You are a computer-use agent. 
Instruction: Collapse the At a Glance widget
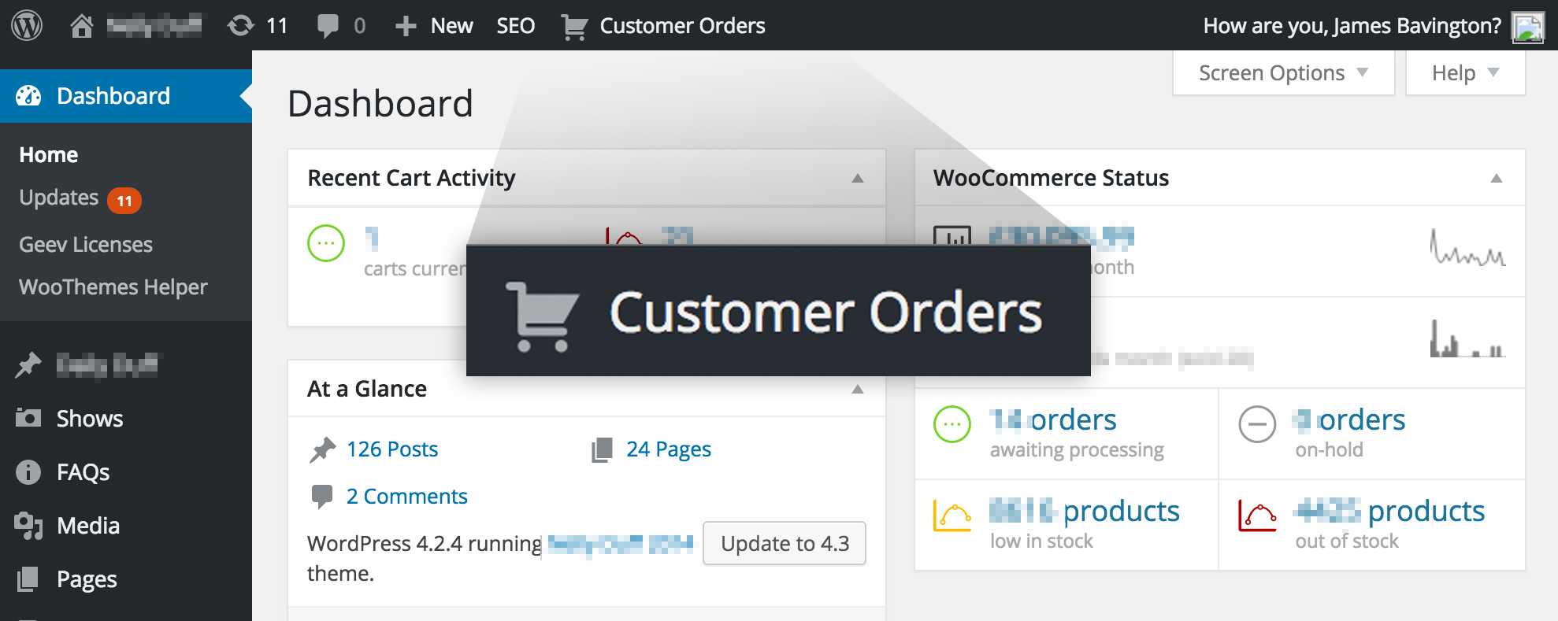coord(858,390)
